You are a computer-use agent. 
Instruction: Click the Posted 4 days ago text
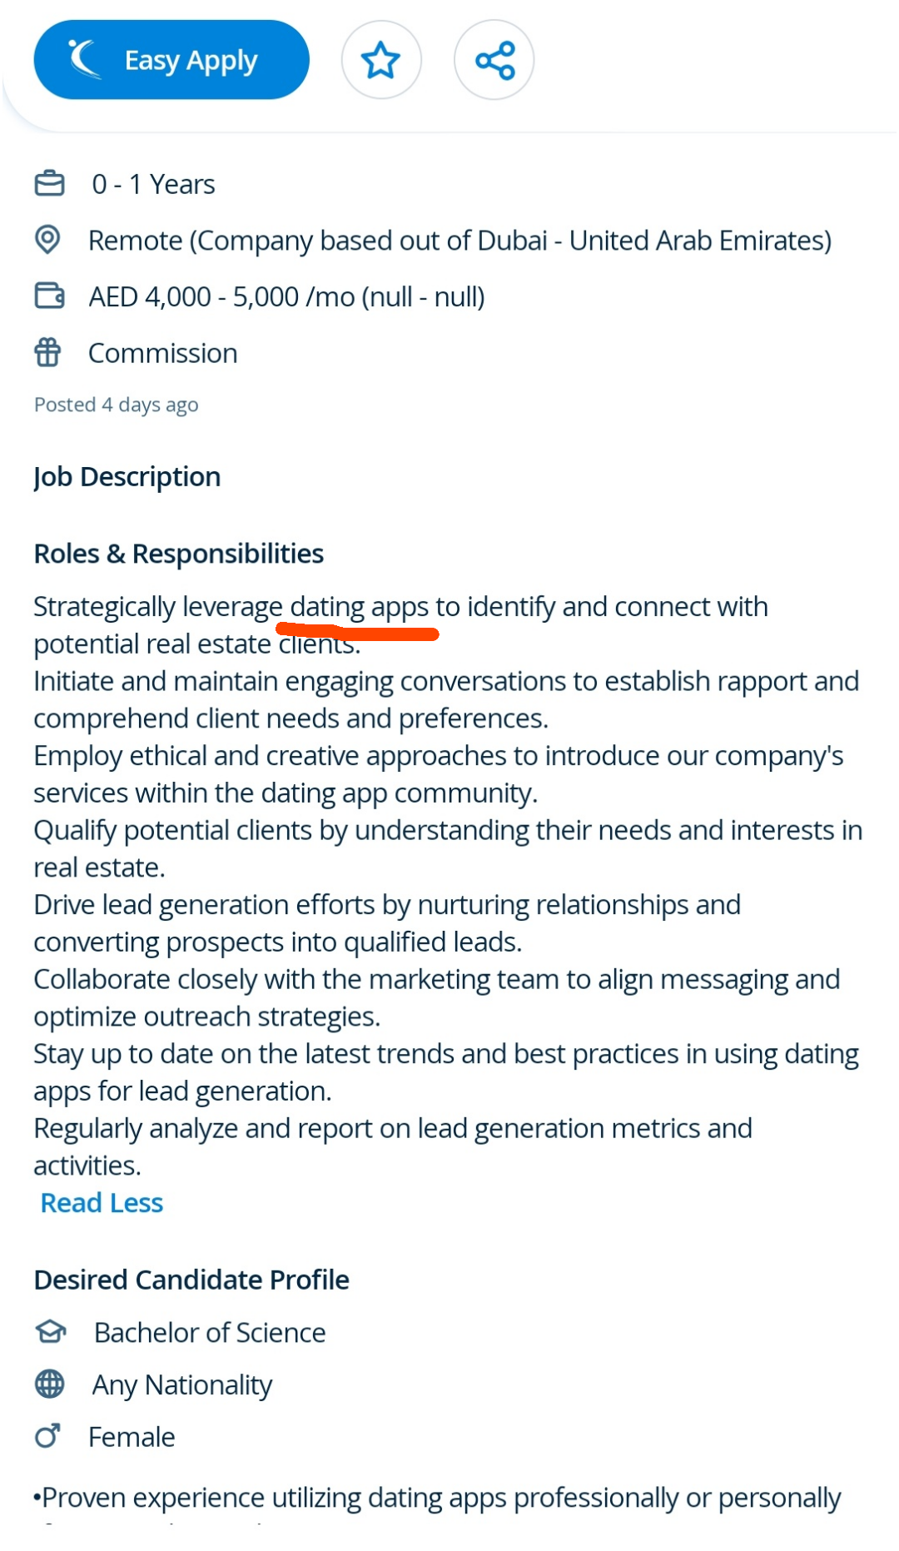116,405
